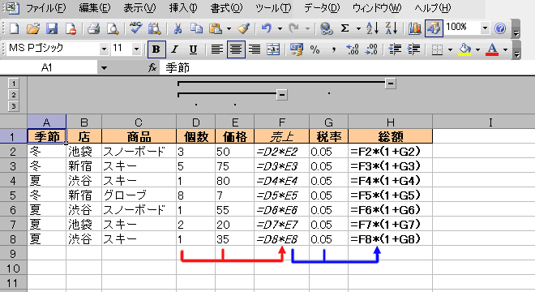Show outline level 3

click(x=13, y=106)
